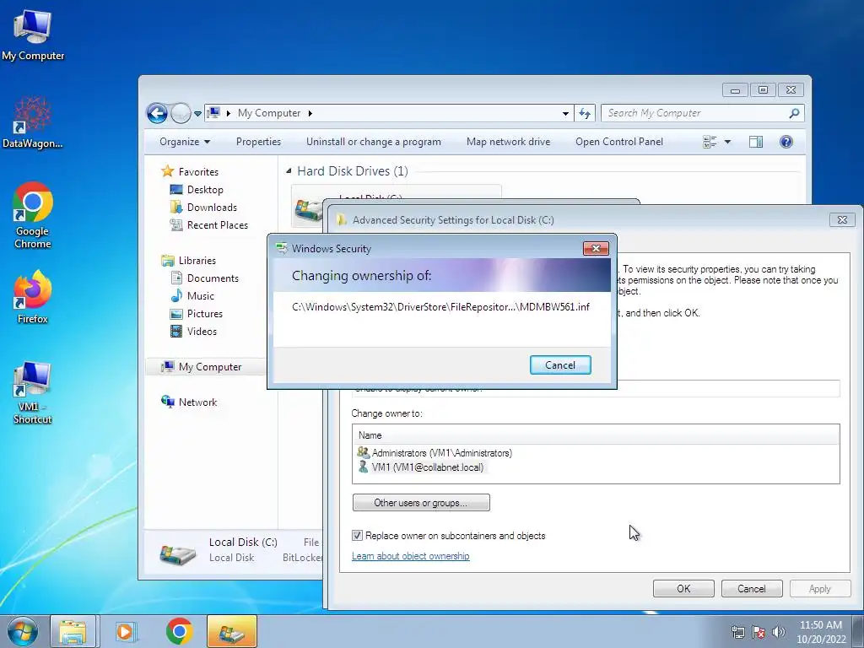864x648 pixels.
Task: Open Documents library
Action: point(205,278)
